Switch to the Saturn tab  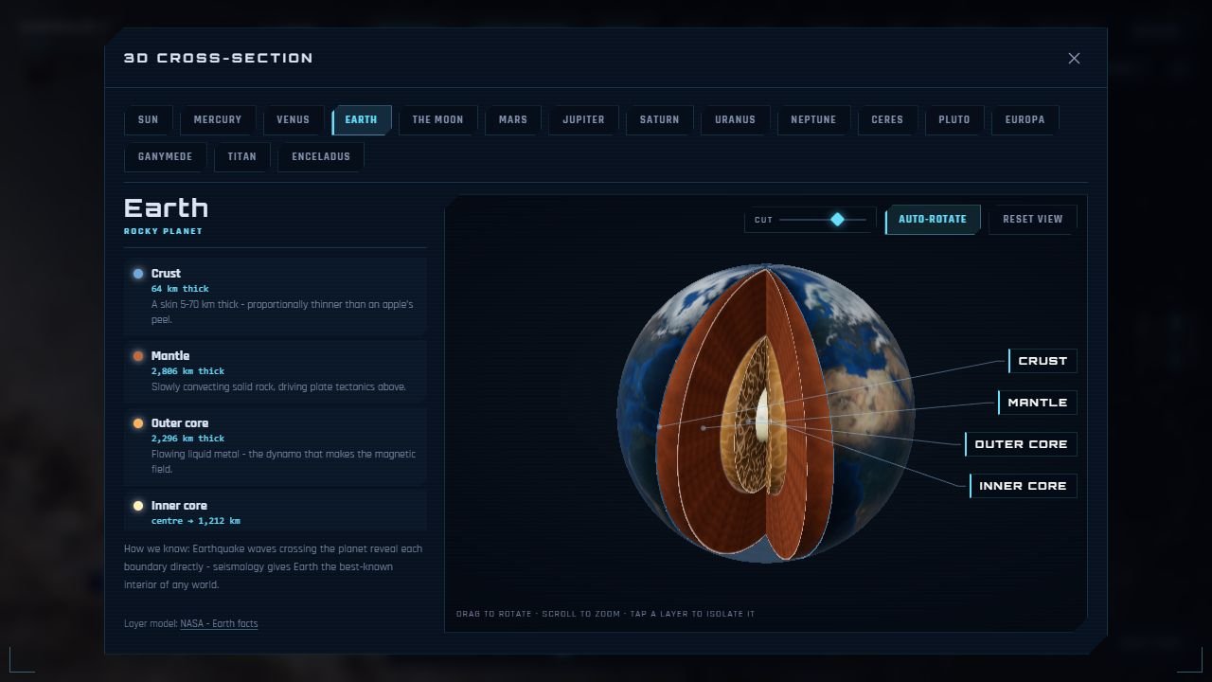click(659, 119)
